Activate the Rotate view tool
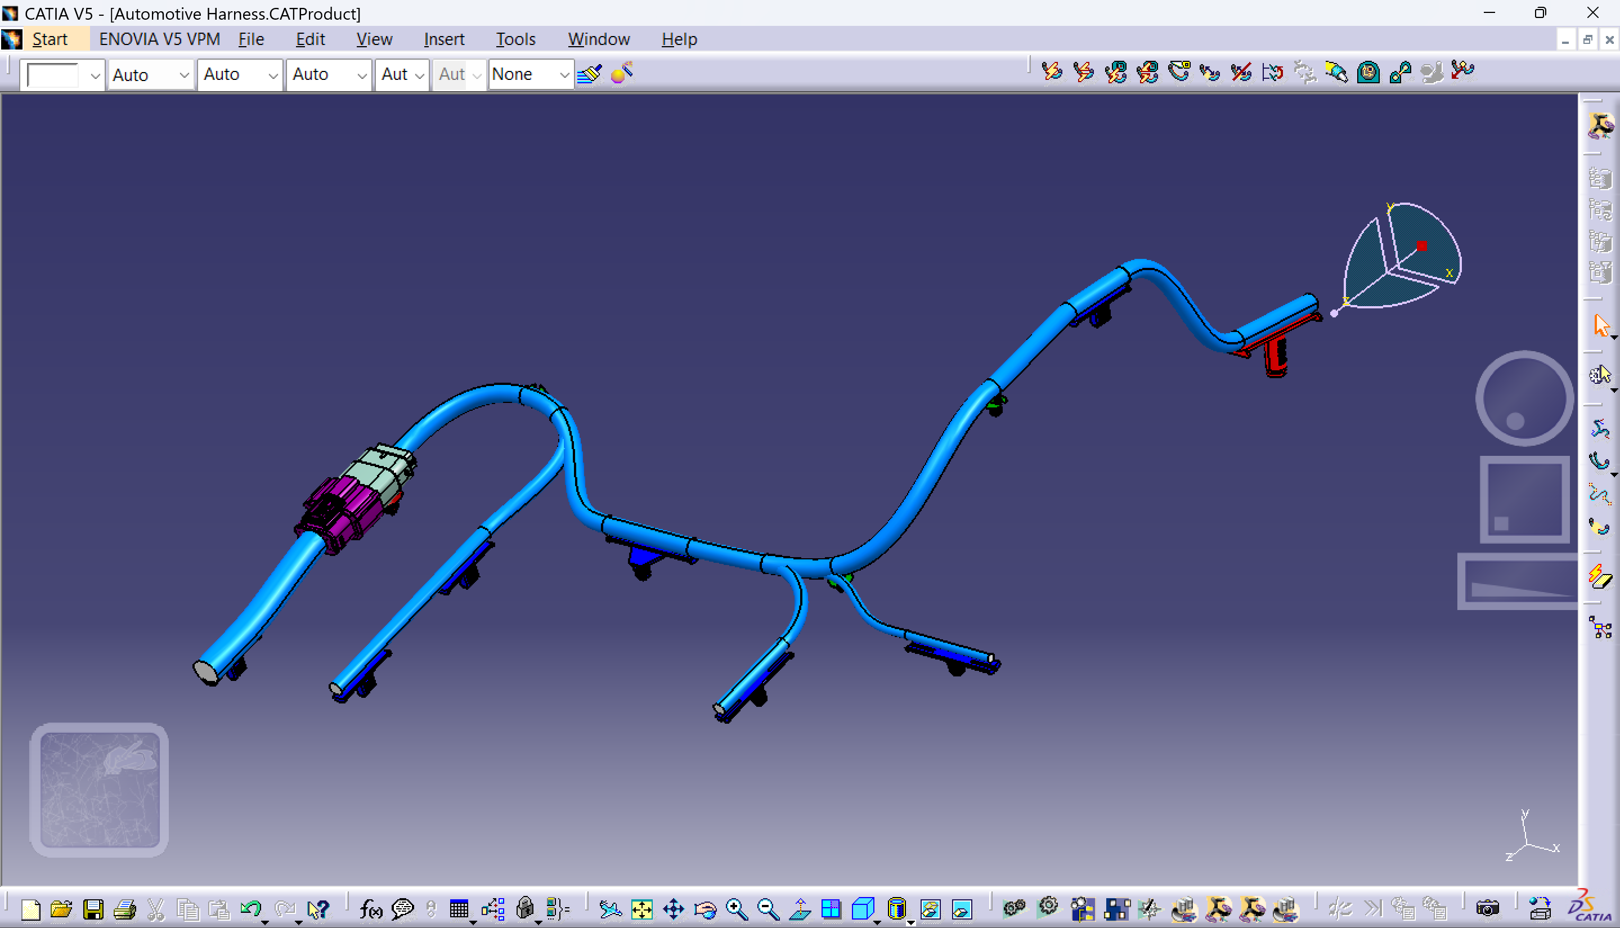 point(706,909)
